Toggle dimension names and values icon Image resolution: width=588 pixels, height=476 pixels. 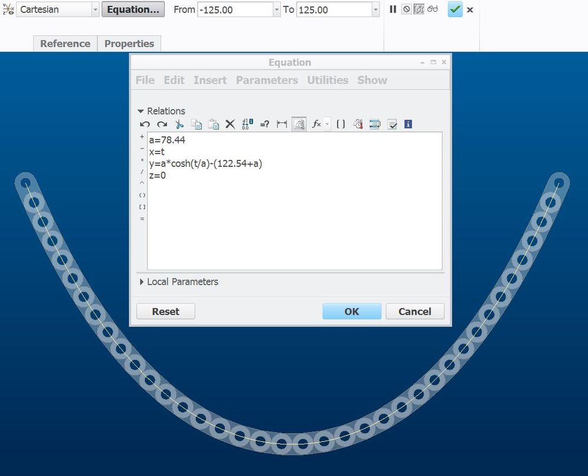pos(247,124)
